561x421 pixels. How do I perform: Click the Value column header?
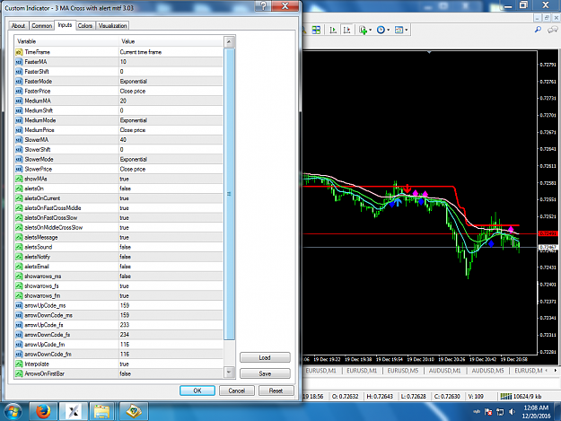[171, 41]
